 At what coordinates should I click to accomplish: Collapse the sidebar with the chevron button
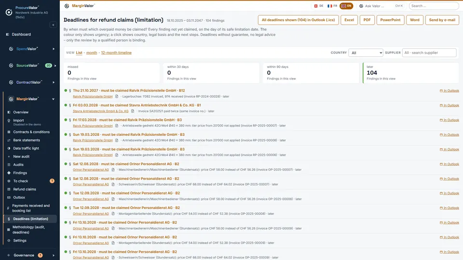[x=53, y=25]
